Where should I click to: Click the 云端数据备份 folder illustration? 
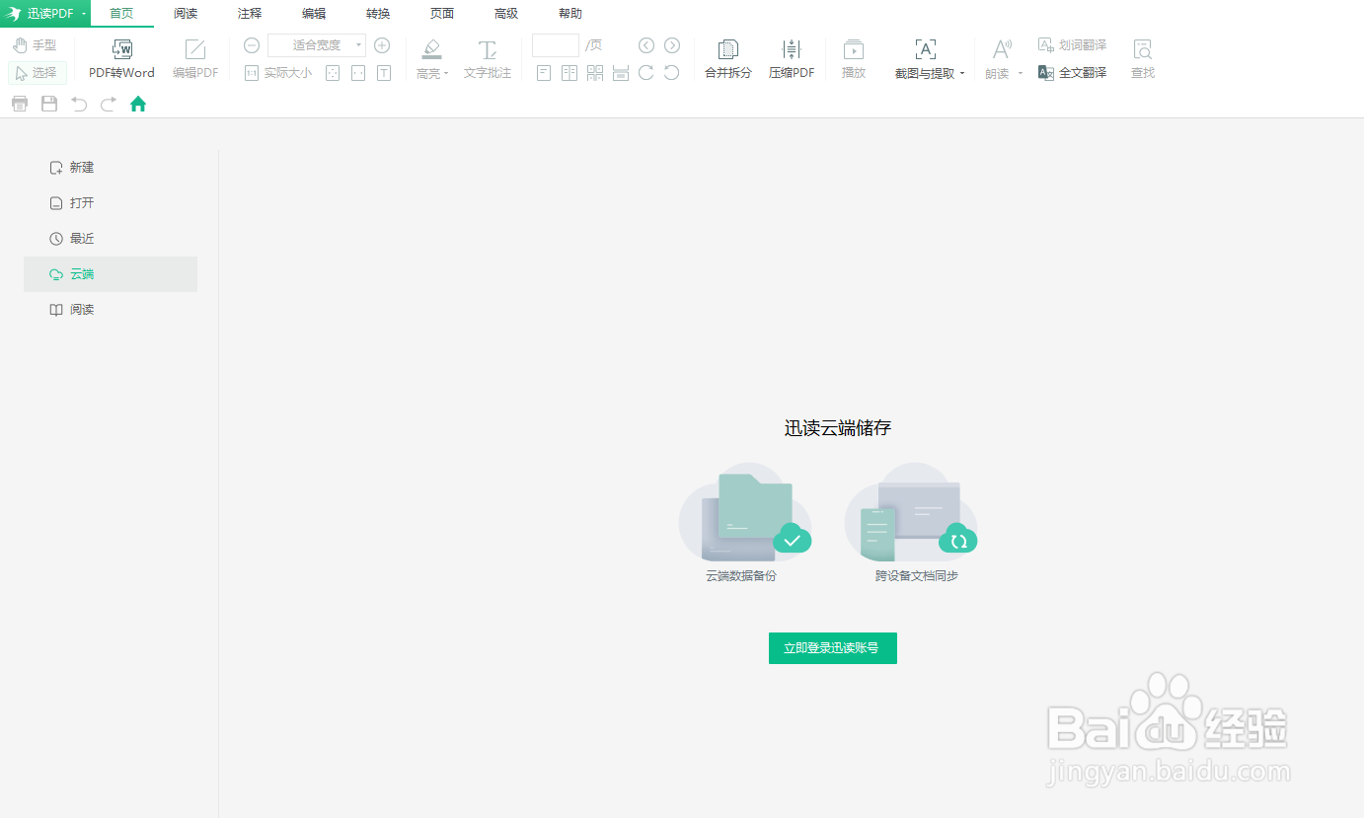(x=745, y=513)
